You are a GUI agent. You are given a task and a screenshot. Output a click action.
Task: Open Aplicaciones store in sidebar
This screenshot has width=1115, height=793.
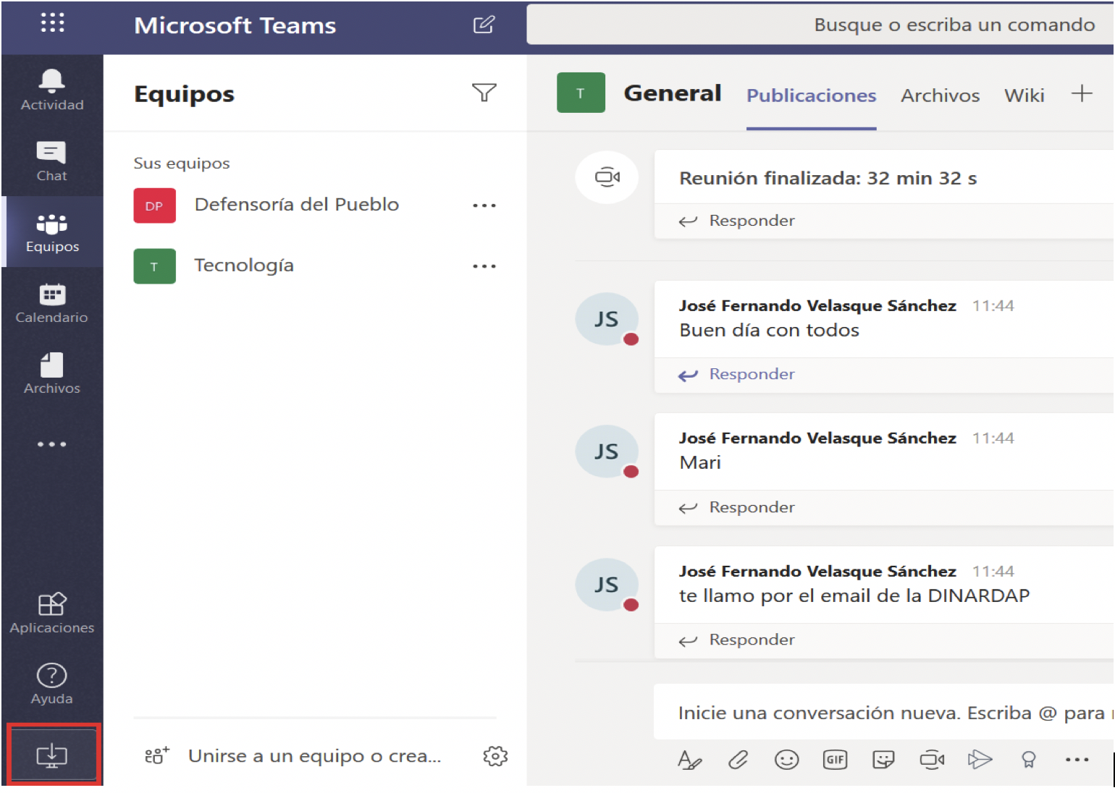point(52,613)
